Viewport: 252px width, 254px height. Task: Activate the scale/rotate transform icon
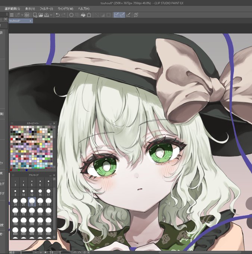89,15
